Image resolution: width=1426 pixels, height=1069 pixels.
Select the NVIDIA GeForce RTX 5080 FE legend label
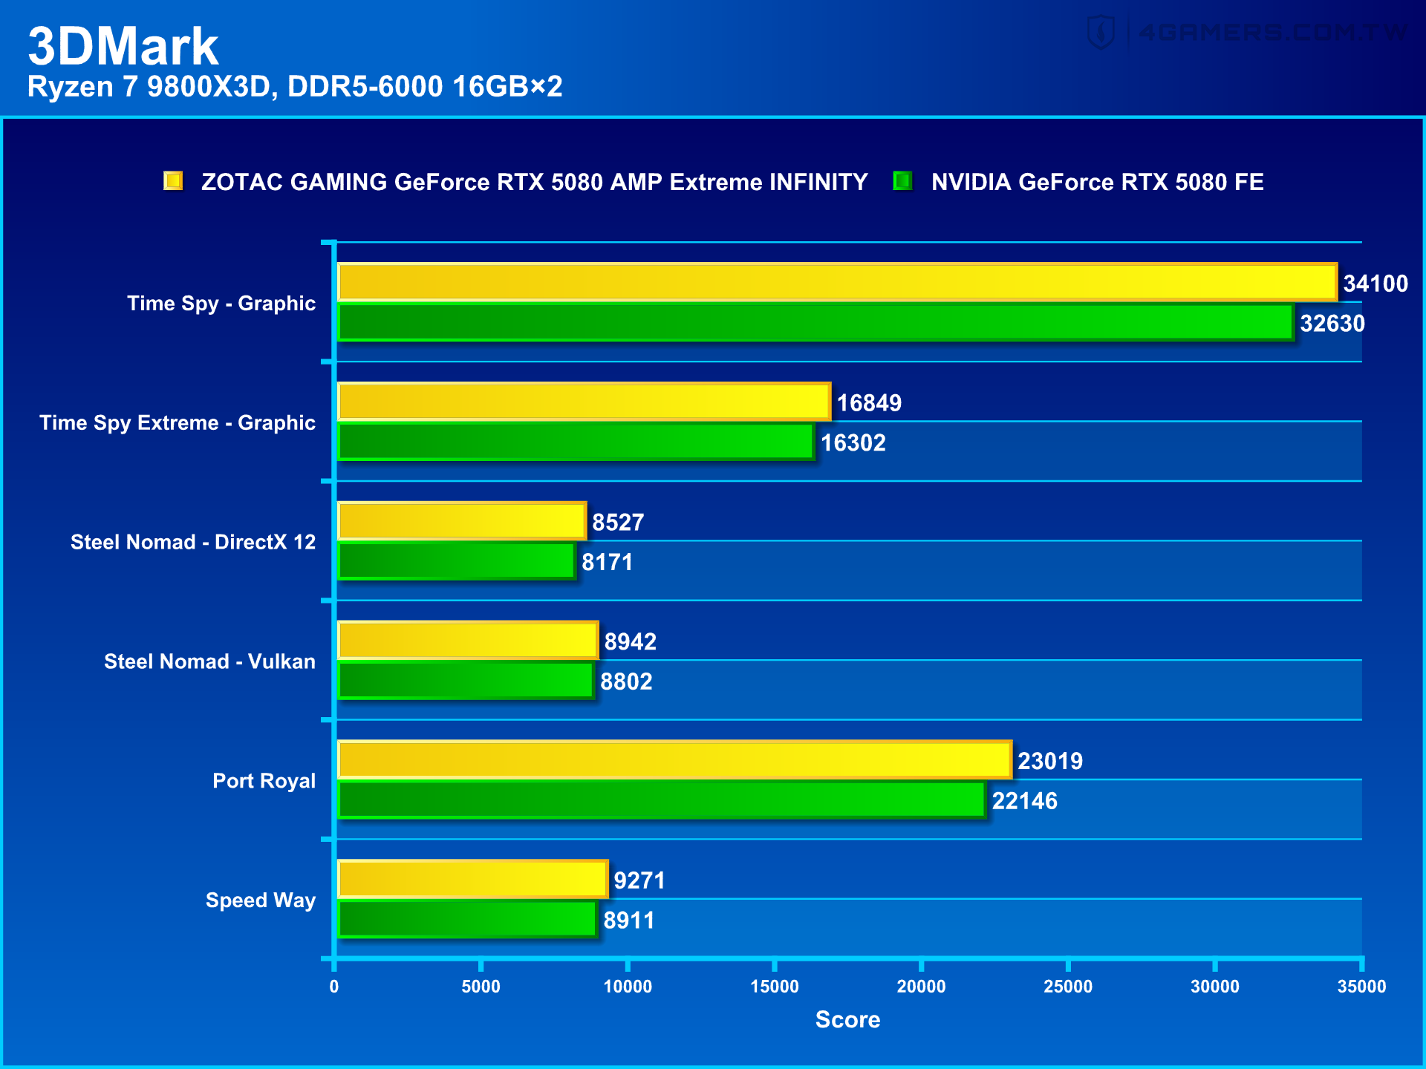click(1097, 182)
